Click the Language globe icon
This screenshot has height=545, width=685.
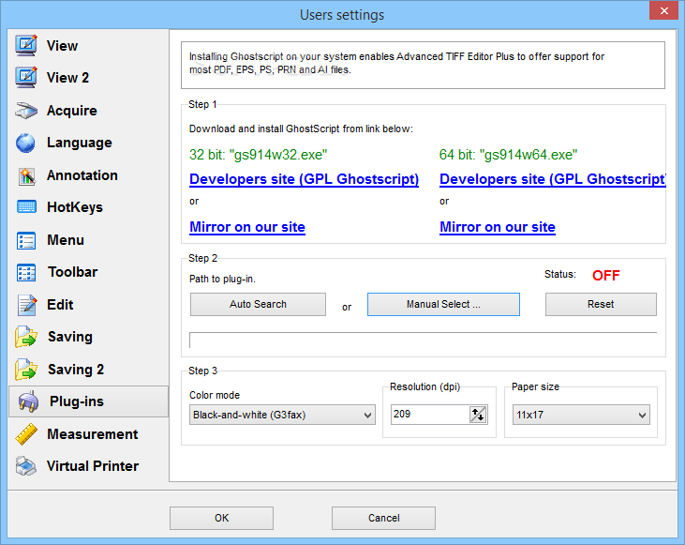click(26, 143)
